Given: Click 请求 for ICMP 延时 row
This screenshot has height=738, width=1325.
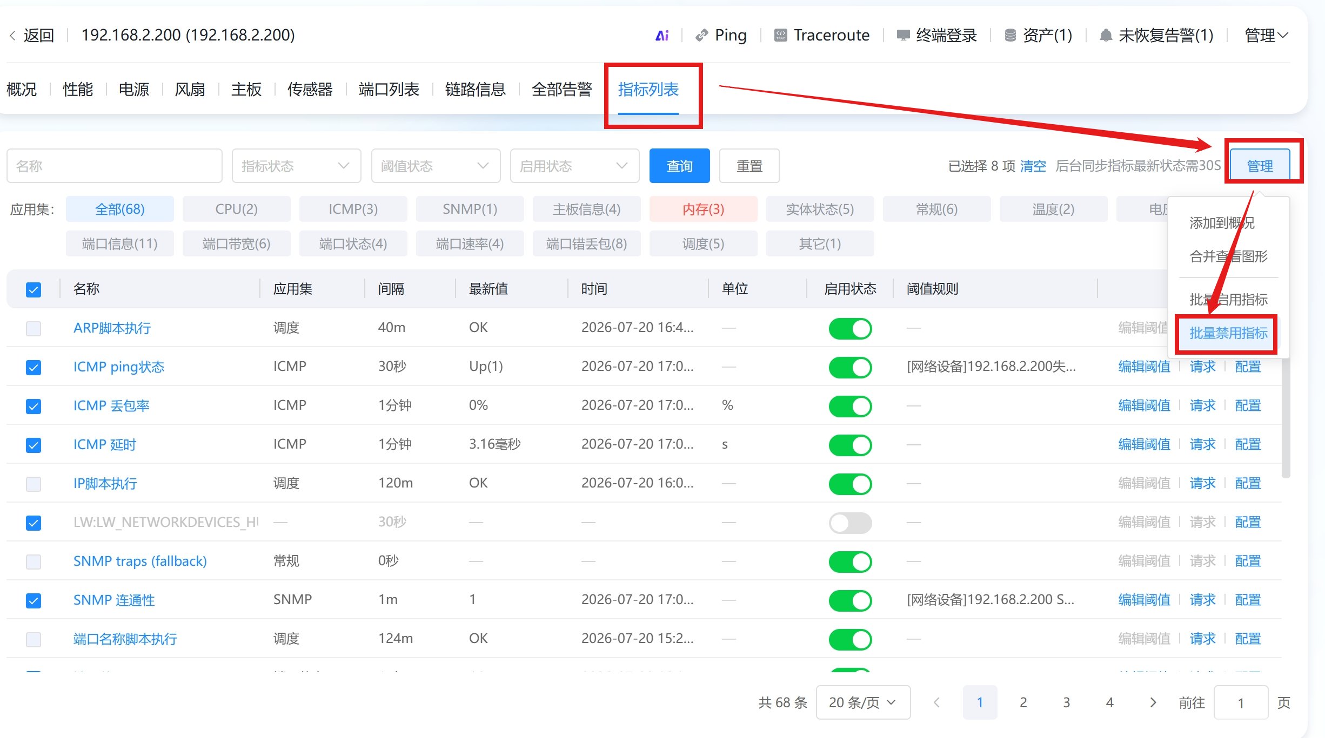Looking at the screenshot, I should [x=1202, y=445].
